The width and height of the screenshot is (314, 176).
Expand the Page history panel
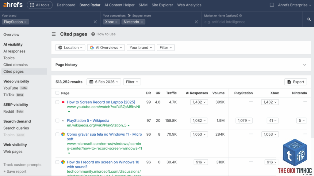pyautogui.click(x=304, y=65)
